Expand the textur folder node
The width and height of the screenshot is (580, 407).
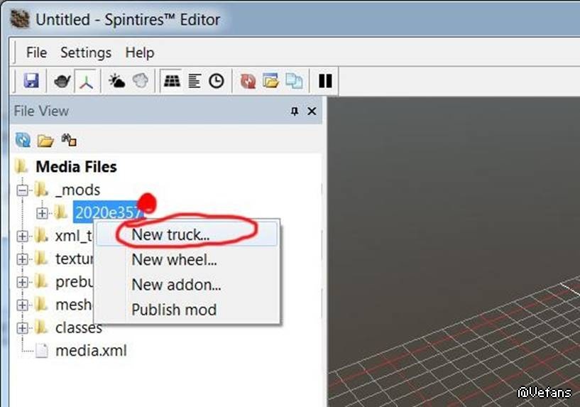22,259
